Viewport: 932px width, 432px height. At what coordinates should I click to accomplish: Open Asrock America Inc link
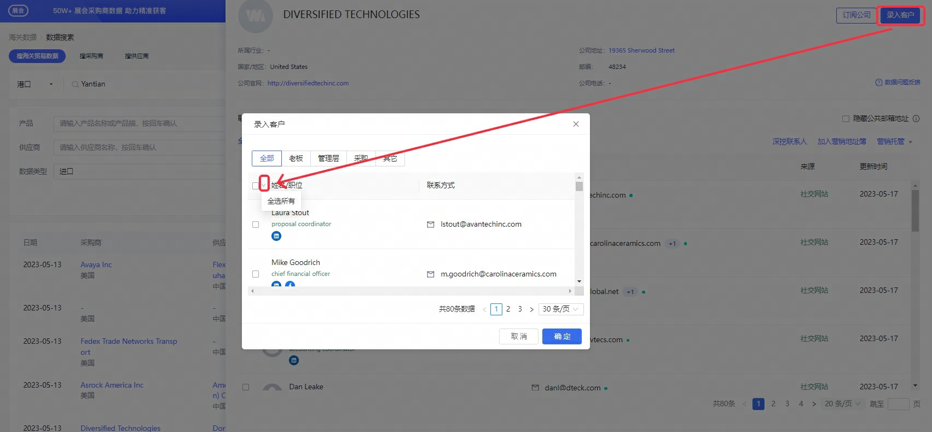click(112, 385)
